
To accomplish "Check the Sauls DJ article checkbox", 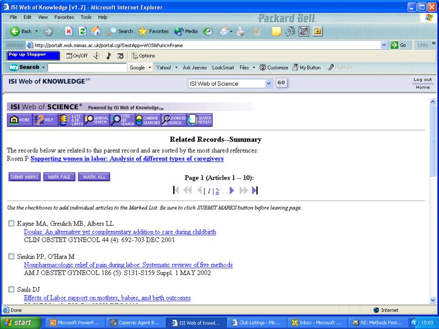I will [x=11, y=289].
